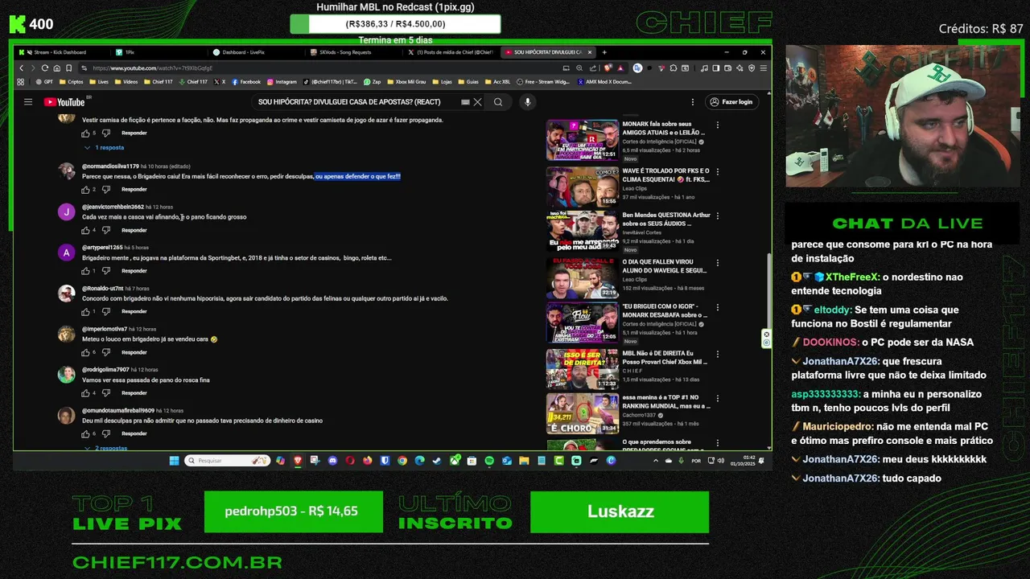The image size is (1030, 579).
Task: Dislike the comment by @omundotaumafireball9609
Action: [105, 433]
